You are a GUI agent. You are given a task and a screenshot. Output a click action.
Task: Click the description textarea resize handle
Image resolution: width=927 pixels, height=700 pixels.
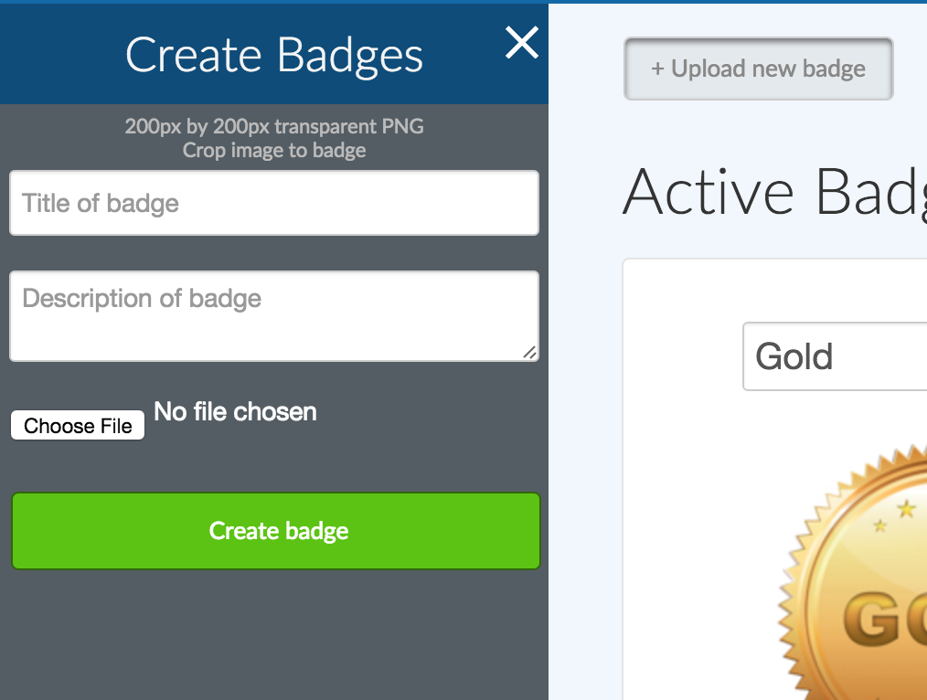(x=529, y=352)
